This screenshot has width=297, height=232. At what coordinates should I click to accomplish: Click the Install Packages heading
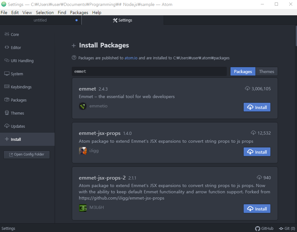104,45
